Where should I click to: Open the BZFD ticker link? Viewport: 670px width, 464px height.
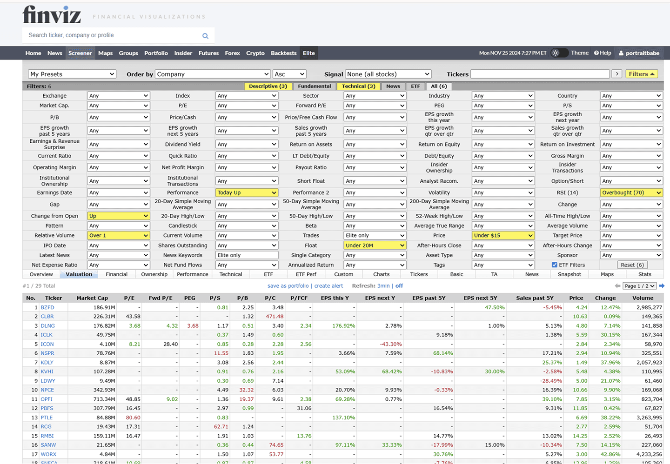click(x=47, y=307)
